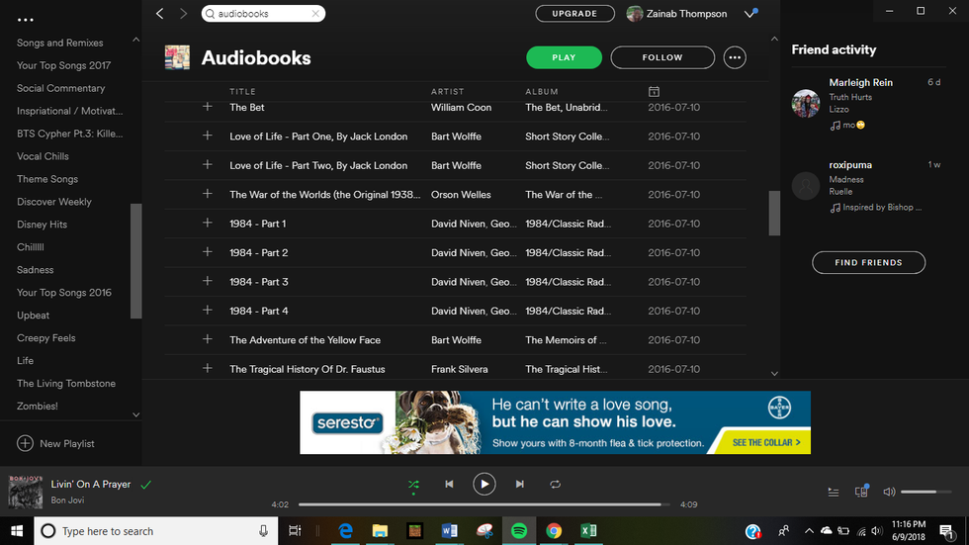
Task: Open the user account dropdown arrow
Action: 749,14
